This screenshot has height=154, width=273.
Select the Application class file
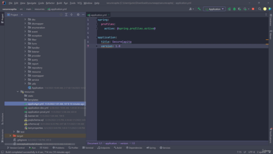(x=37, y=88)
